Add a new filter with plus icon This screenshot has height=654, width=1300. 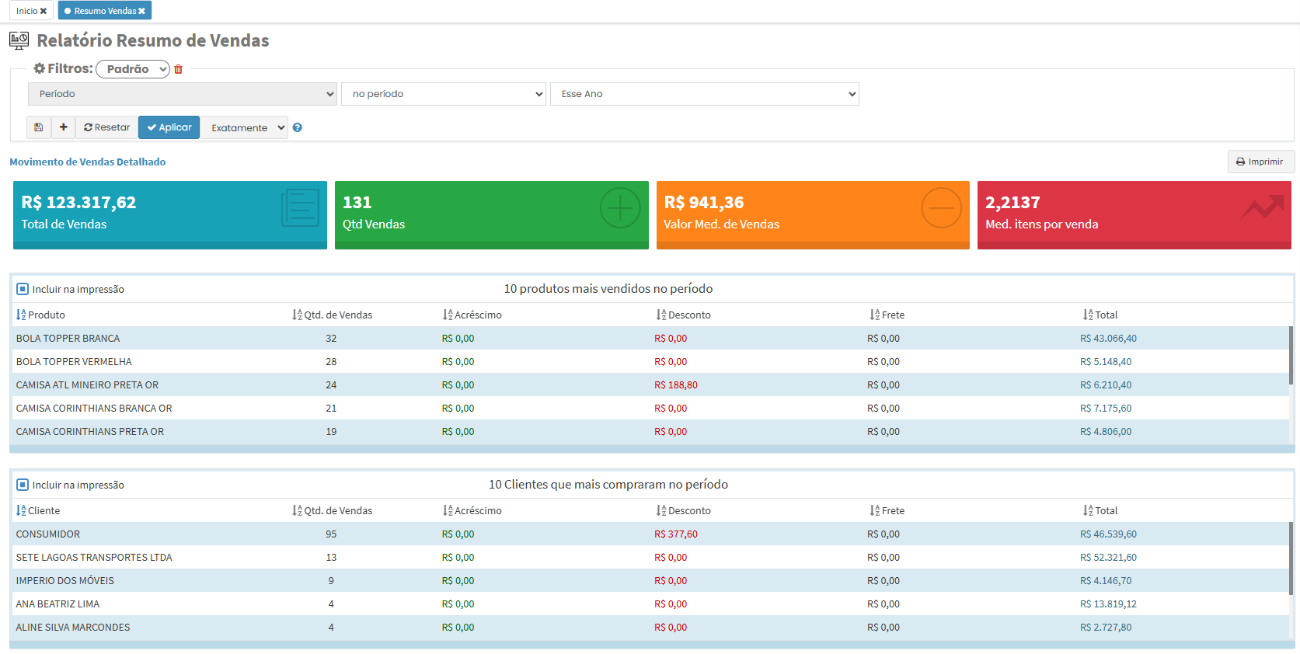coord(64,127)
